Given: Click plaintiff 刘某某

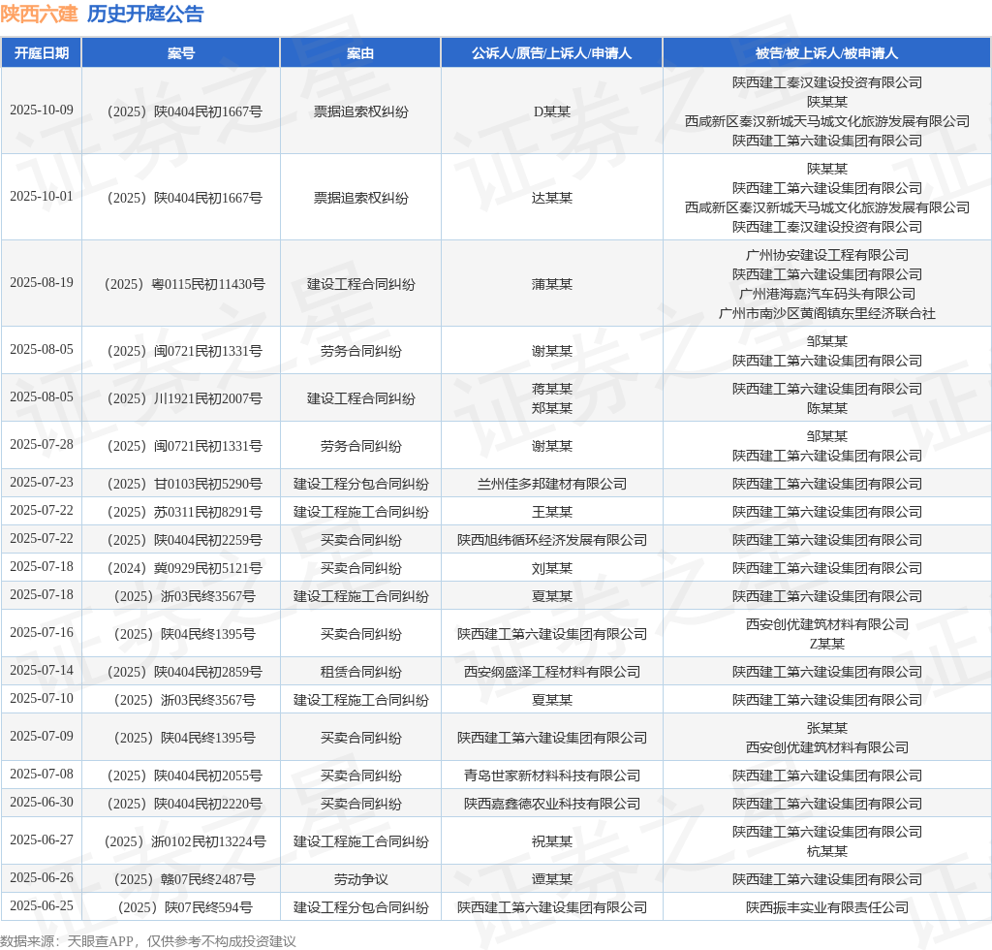Looking at the screenshot, I should [x=551, y=568].
